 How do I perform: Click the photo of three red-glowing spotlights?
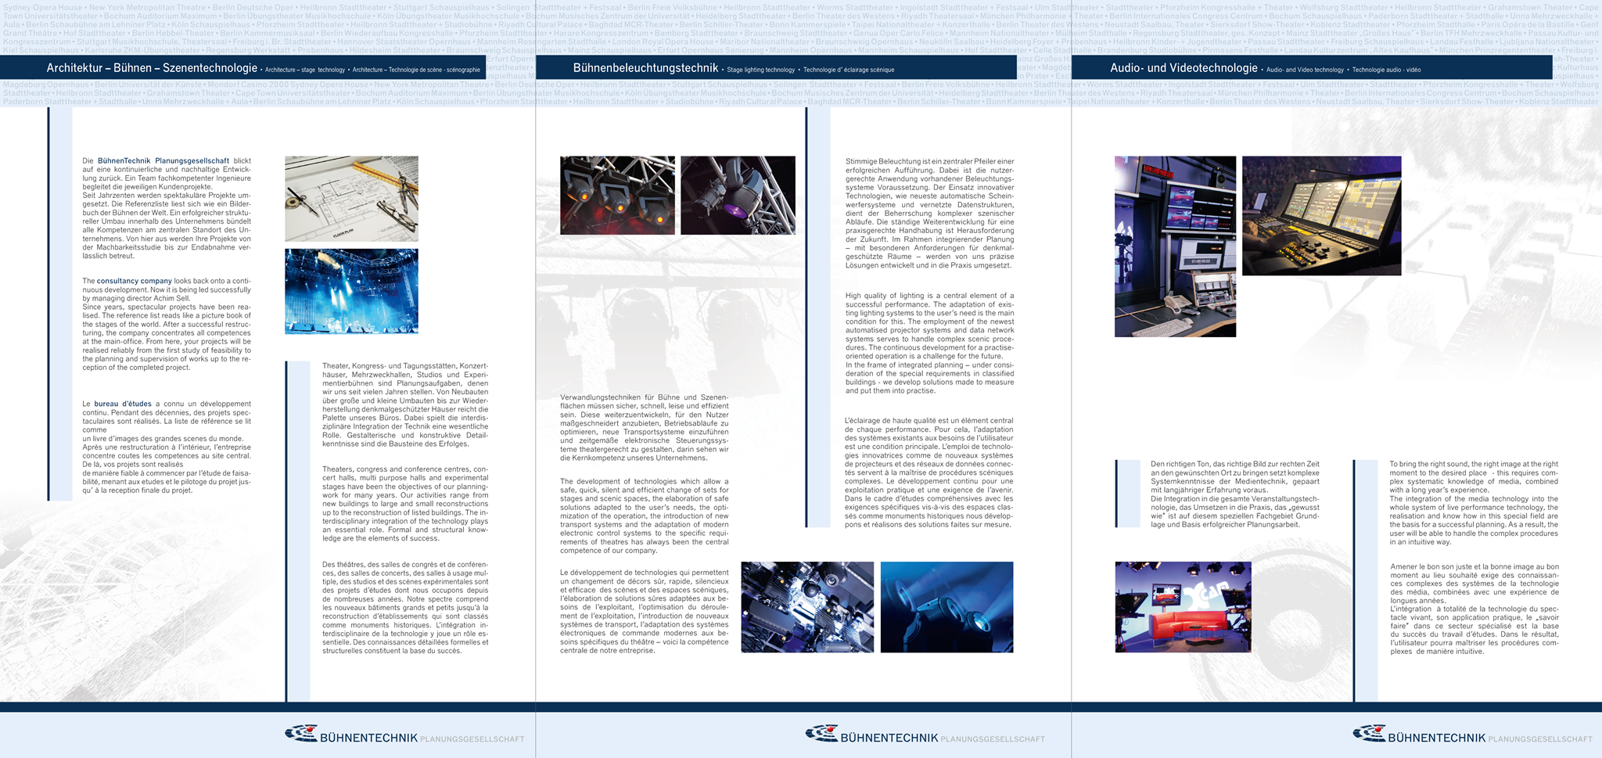click(617, 195)
